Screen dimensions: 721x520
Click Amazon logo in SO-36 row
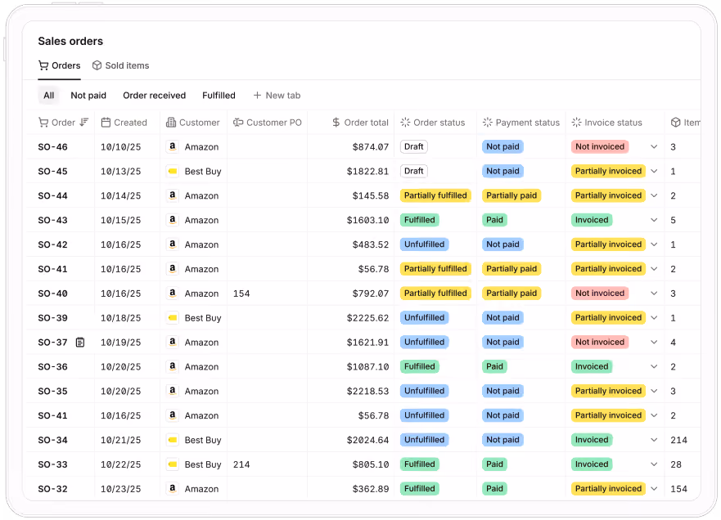coord(173,366)
